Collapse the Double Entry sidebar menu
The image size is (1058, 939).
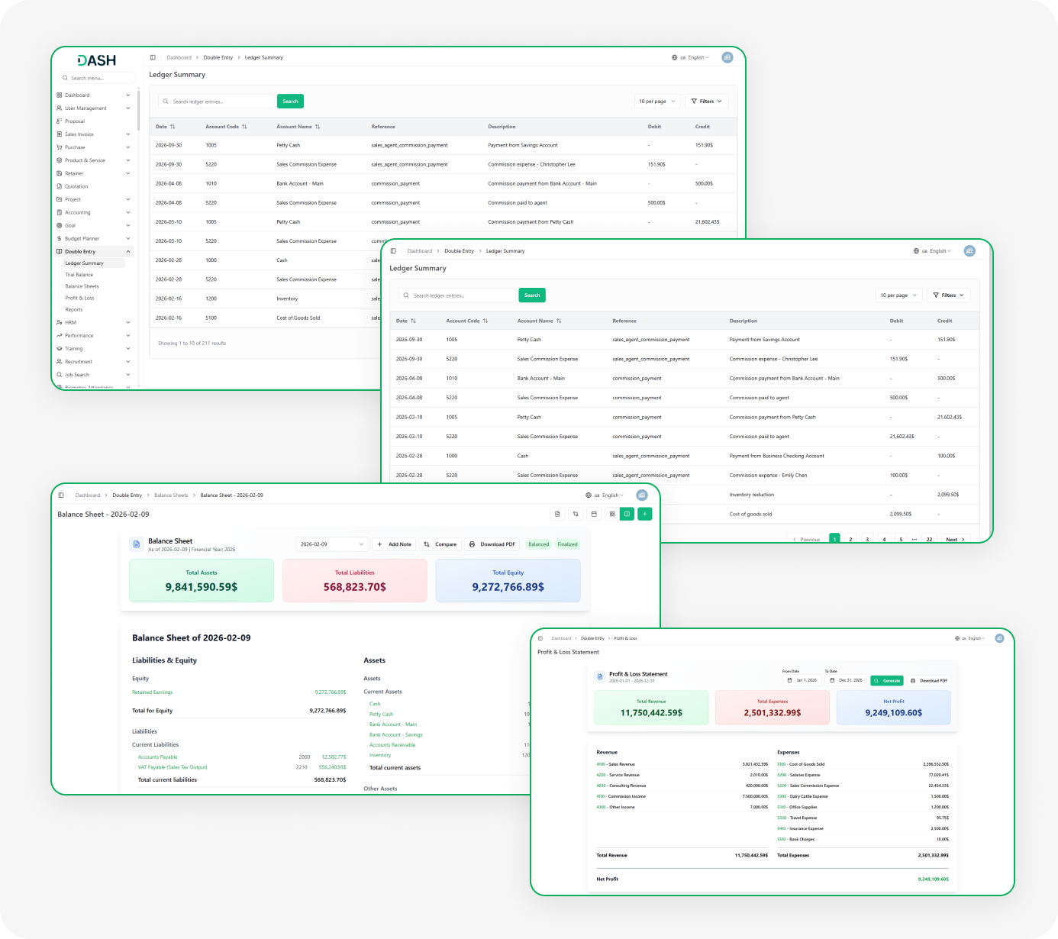point(93,251)
